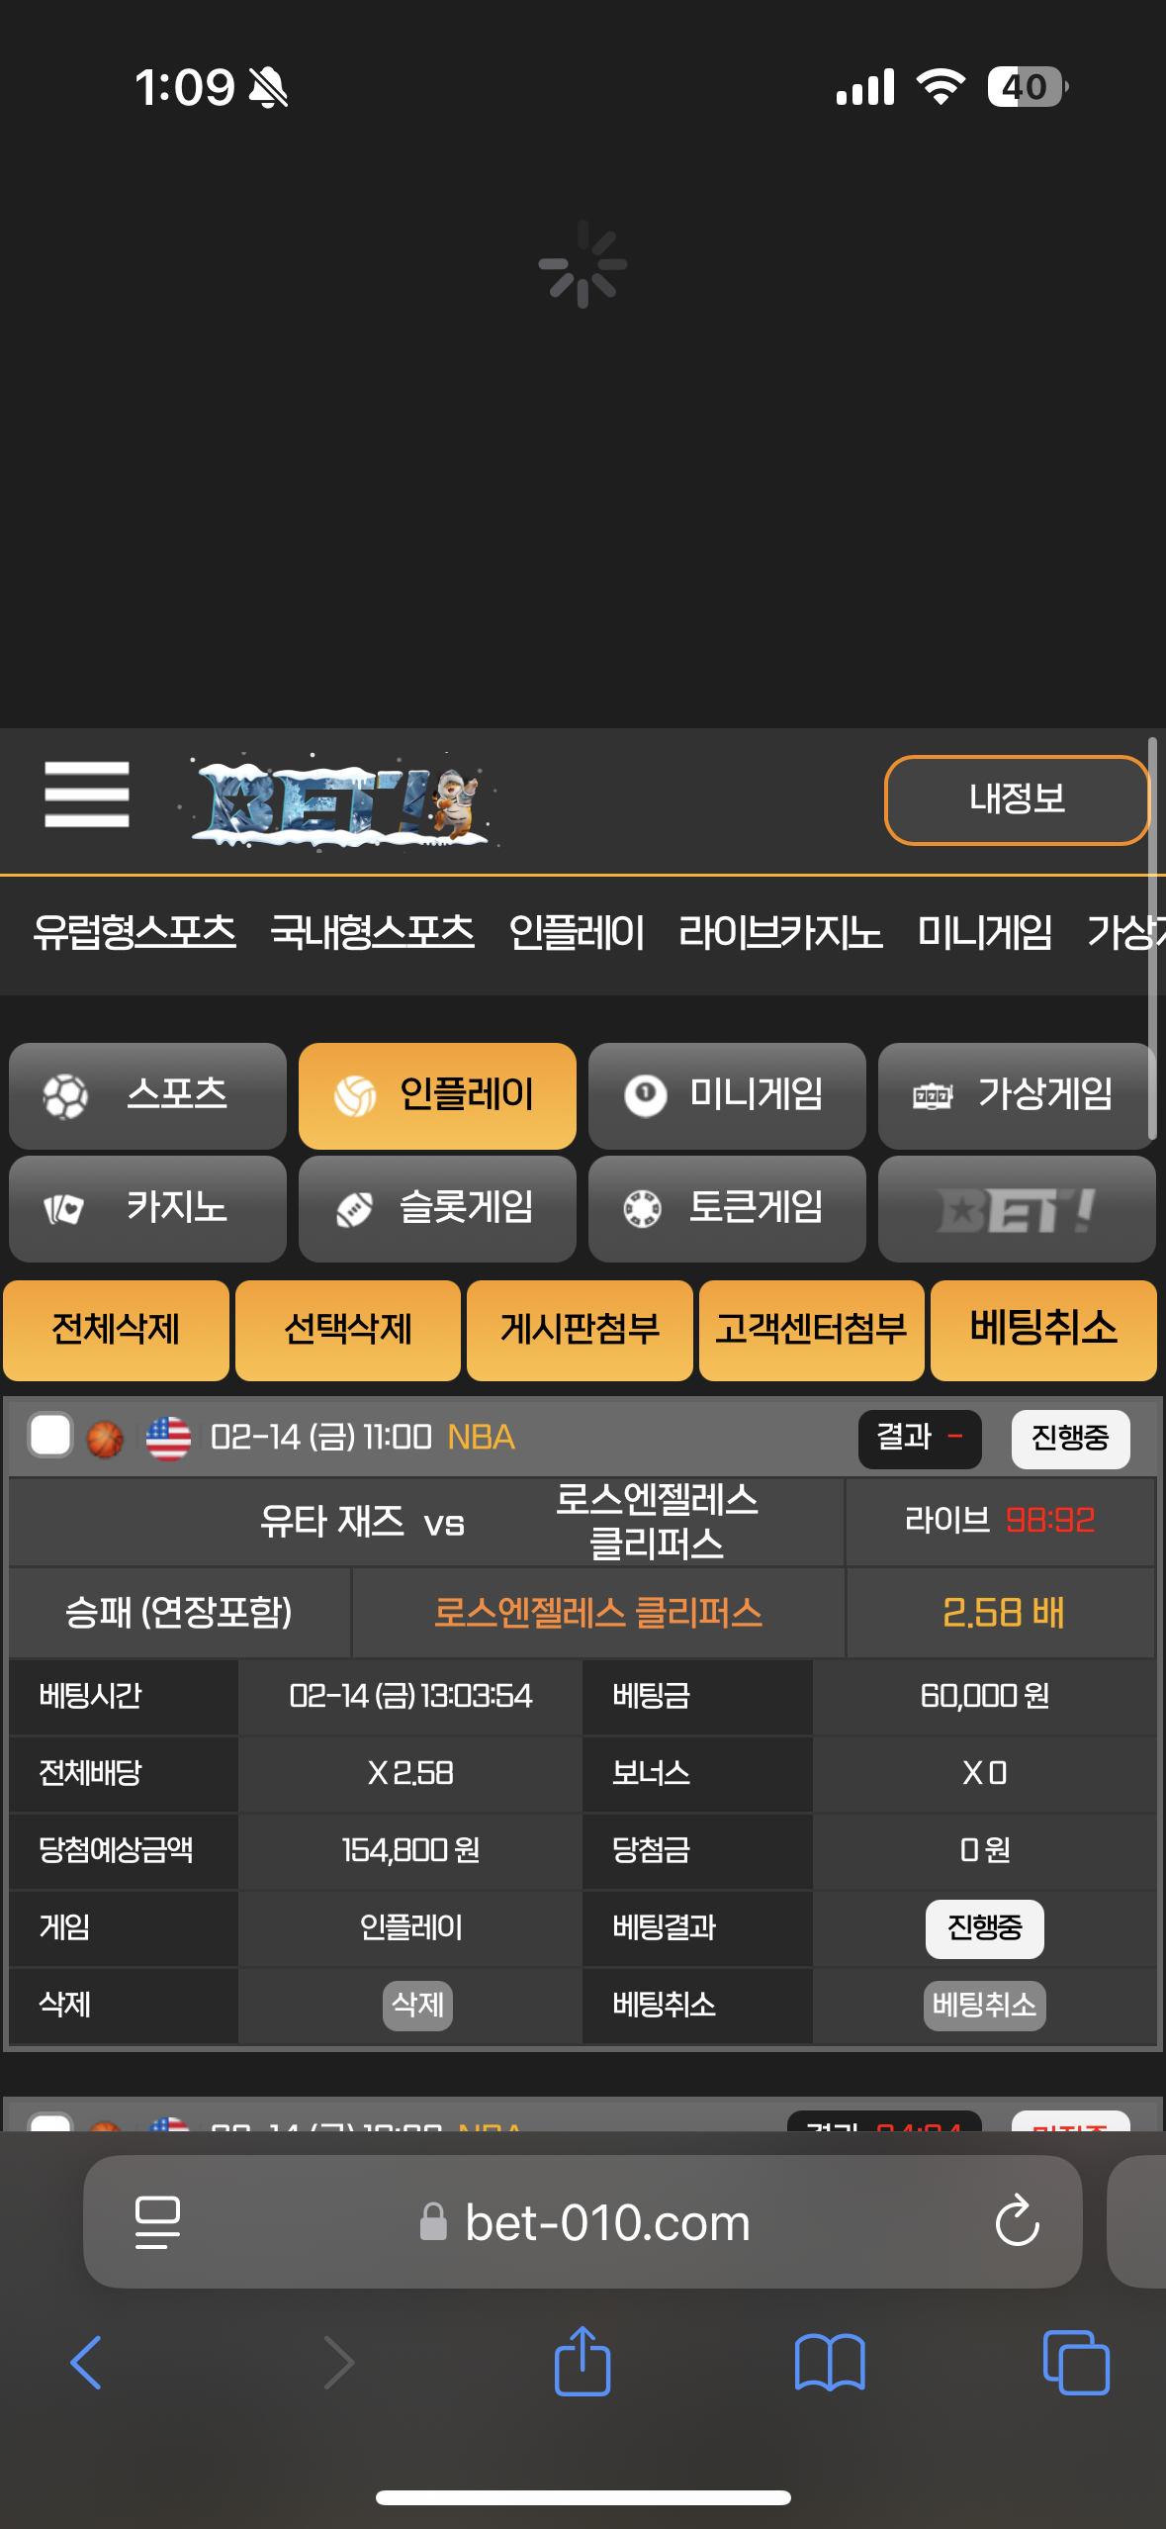Click the 전체삭제 button
The height and width of the screenshot is (2529, 1166).
point(116,1330)
